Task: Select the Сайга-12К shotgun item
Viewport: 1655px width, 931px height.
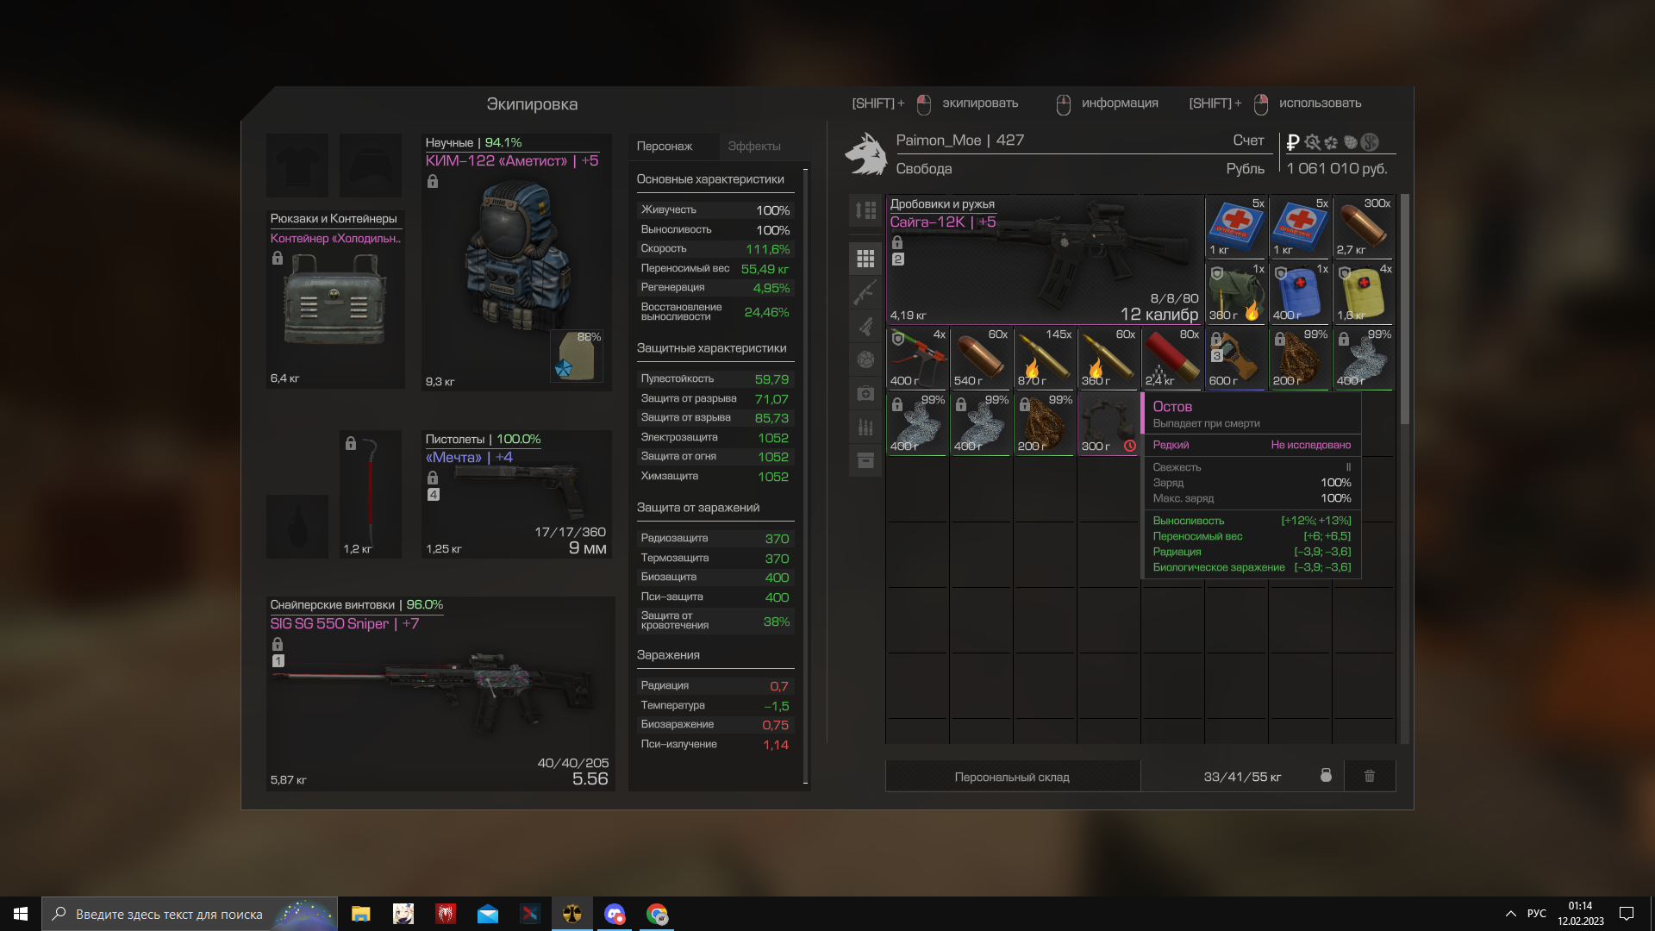Action: (1045, 259)
